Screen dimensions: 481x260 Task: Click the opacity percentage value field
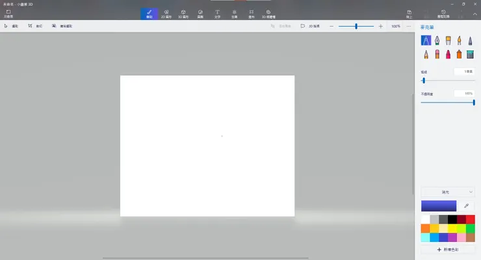coord(465,93)
